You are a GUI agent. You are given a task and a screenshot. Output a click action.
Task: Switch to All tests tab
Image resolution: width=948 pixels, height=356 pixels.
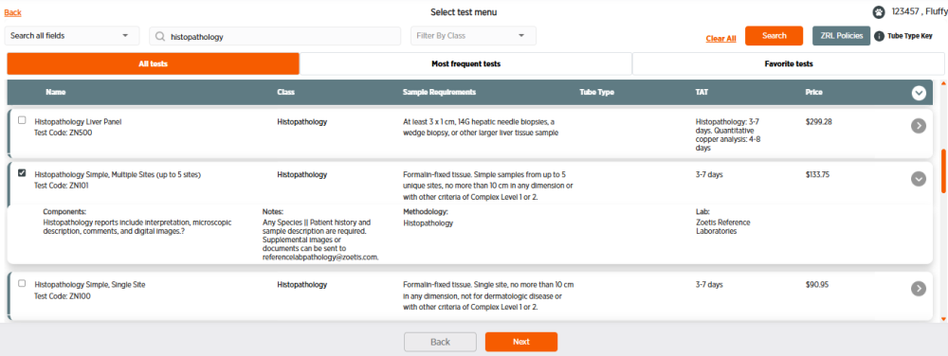(x=153, y=63)
